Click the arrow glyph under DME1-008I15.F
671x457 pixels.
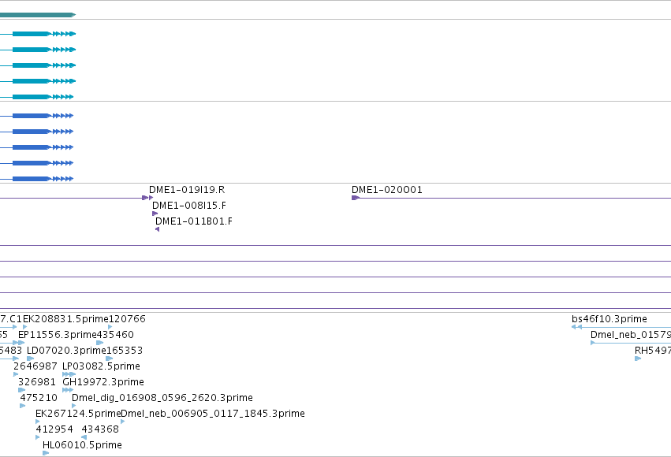click(x=155, y=214)
